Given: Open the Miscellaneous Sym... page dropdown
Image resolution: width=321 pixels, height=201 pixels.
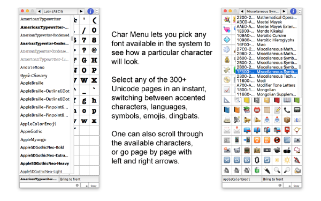Looking at the screenshot, I should 263,11.
